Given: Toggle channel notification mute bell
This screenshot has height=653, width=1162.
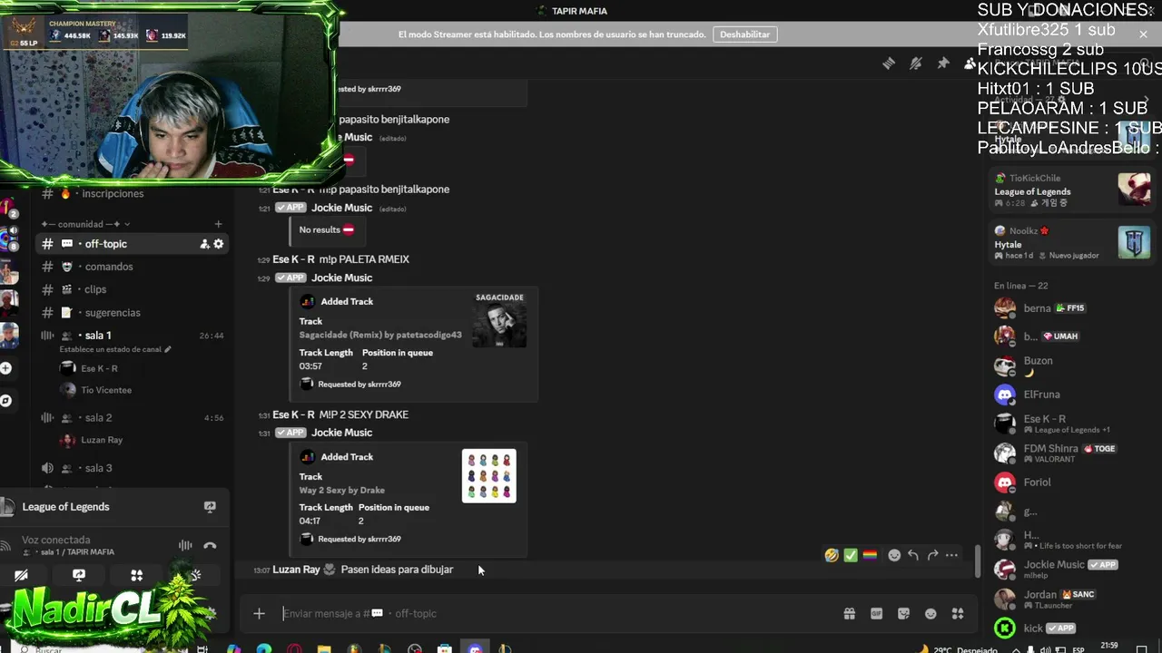Looking at the screenshot, I should pos(916,63).
